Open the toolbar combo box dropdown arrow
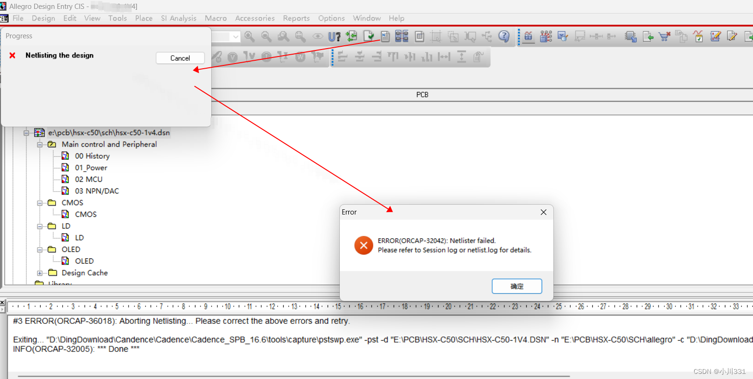 236,36
